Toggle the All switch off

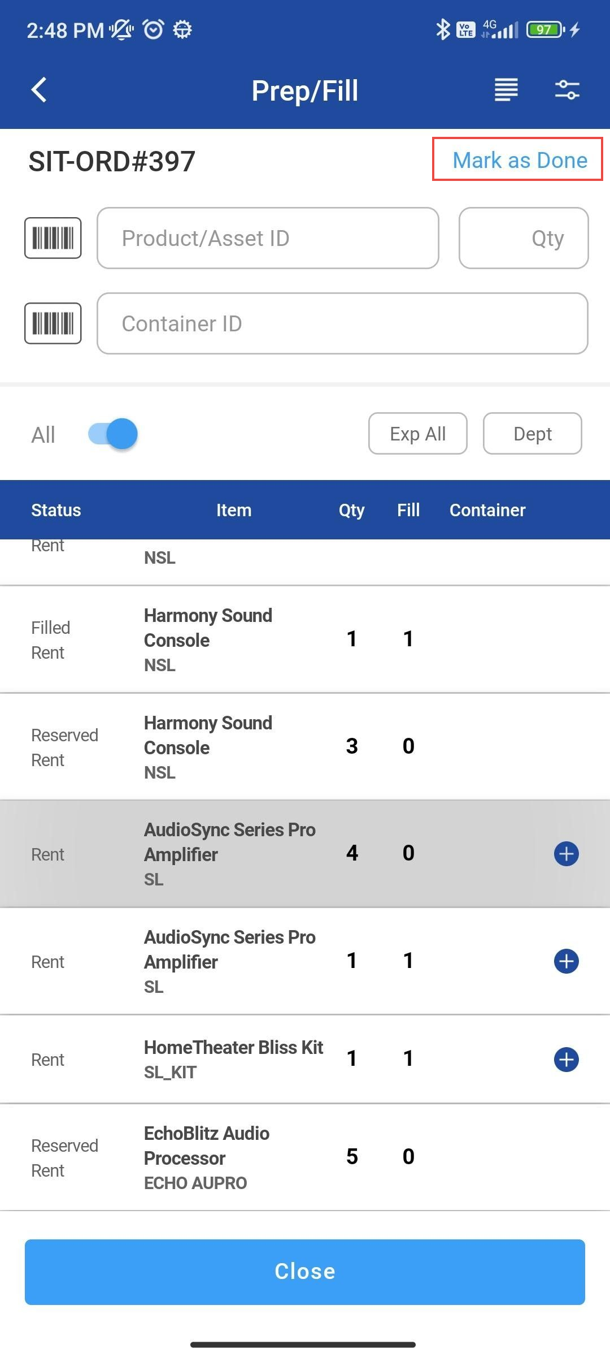114,434
